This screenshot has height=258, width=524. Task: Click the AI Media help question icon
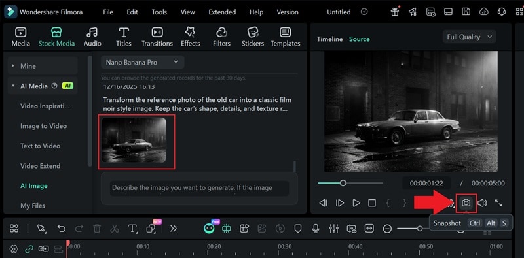tap(54, 86)
